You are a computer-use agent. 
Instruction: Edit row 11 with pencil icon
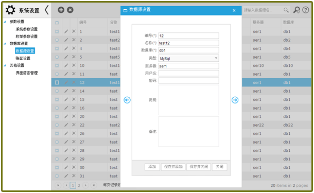[66, 74]
